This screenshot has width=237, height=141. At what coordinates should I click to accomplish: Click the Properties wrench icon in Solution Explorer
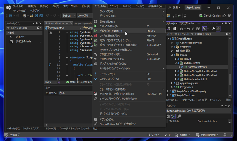point(213,29)
